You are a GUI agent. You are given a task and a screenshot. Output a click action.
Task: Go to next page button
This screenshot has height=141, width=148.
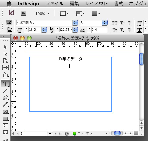tap(55, 134)
